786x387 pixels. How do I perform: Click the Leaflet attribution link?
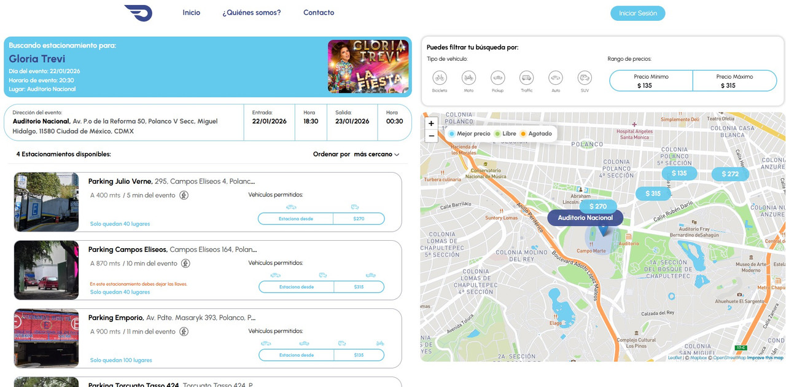tap(675, 358)
